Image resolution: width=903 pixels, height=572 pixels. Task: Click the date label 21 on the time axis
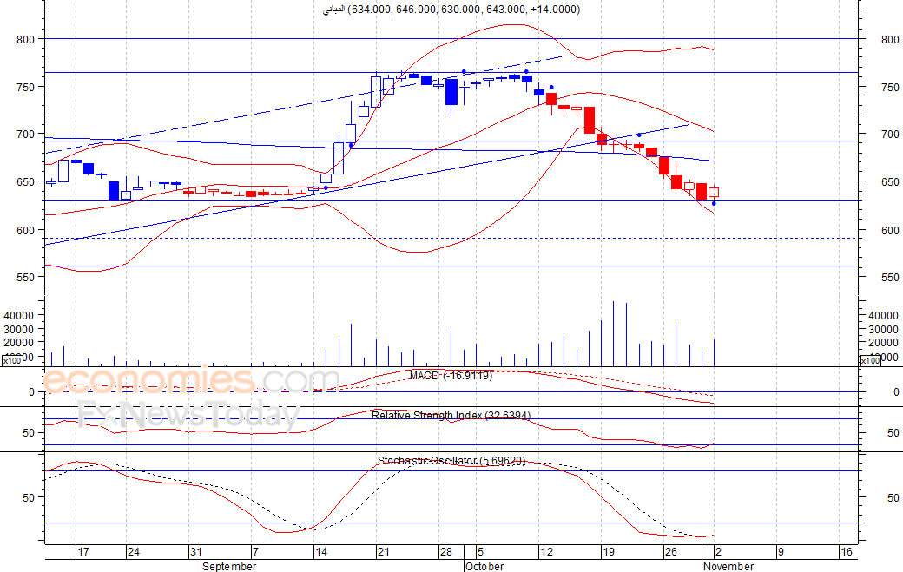click(x=384, y=552)
